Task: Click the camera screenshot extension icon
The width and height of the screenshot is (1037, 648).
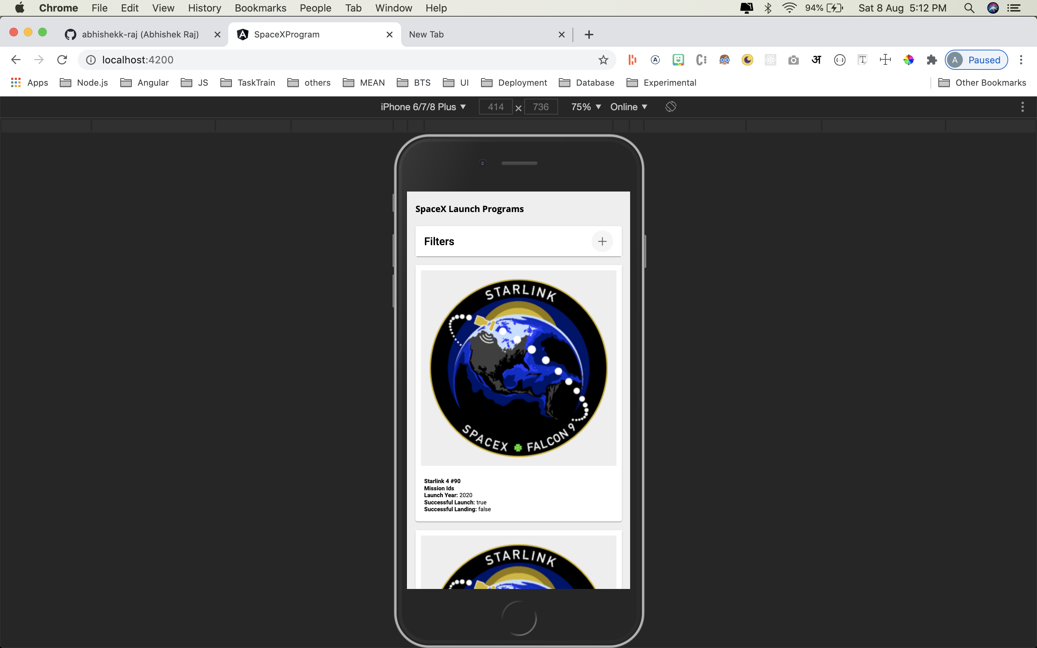Action: tap(793, 60)
